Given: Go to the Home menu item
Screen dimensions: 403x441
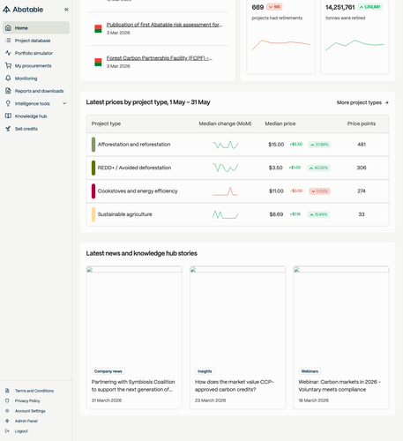Looking at the screenshot, I should pyautogui.click(x=36, y=28).
